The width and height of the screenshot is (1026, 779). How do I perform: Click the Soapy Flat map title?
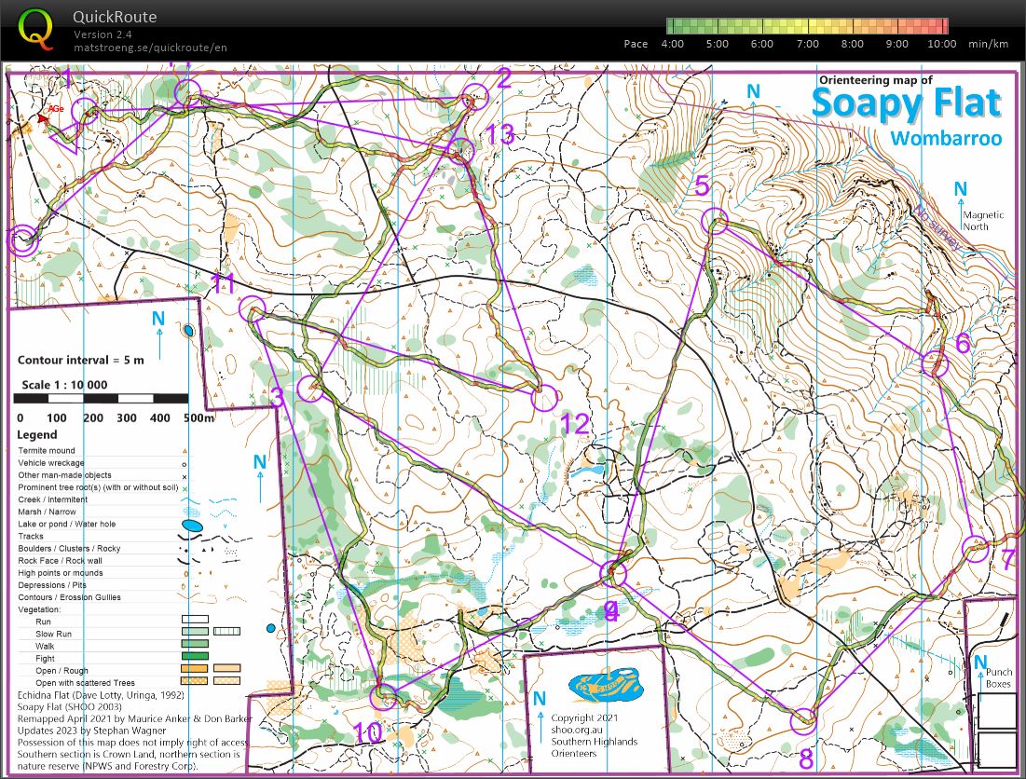click(x=905, y=104)
